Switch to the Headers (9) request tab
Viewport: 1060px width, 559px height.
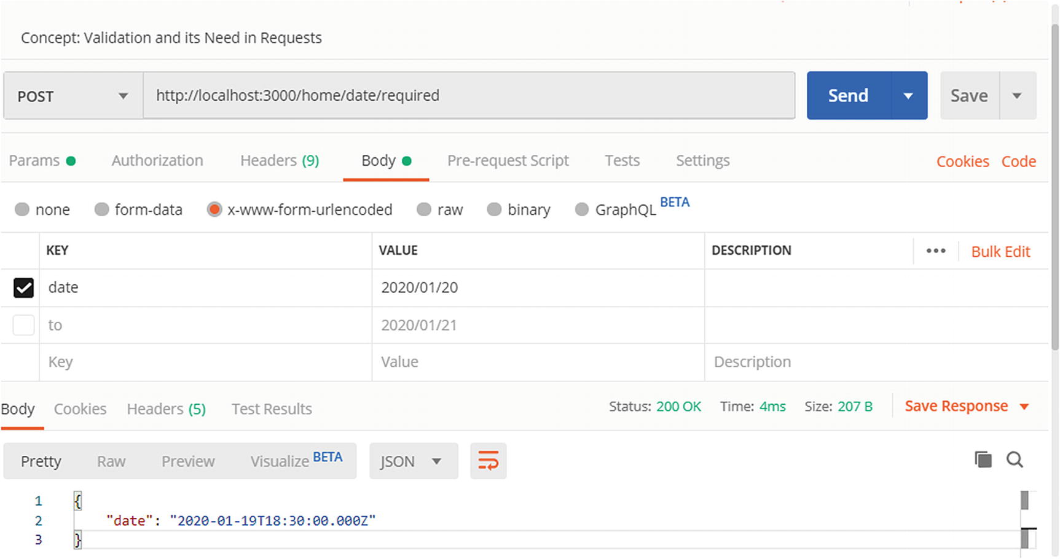point(279,160)
